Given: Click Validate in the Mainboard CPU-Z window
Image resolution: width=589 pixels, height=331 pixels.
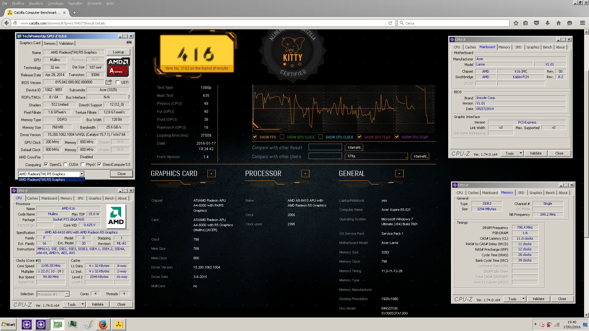Looking at the screenshot, I should (x=536, y=153).
